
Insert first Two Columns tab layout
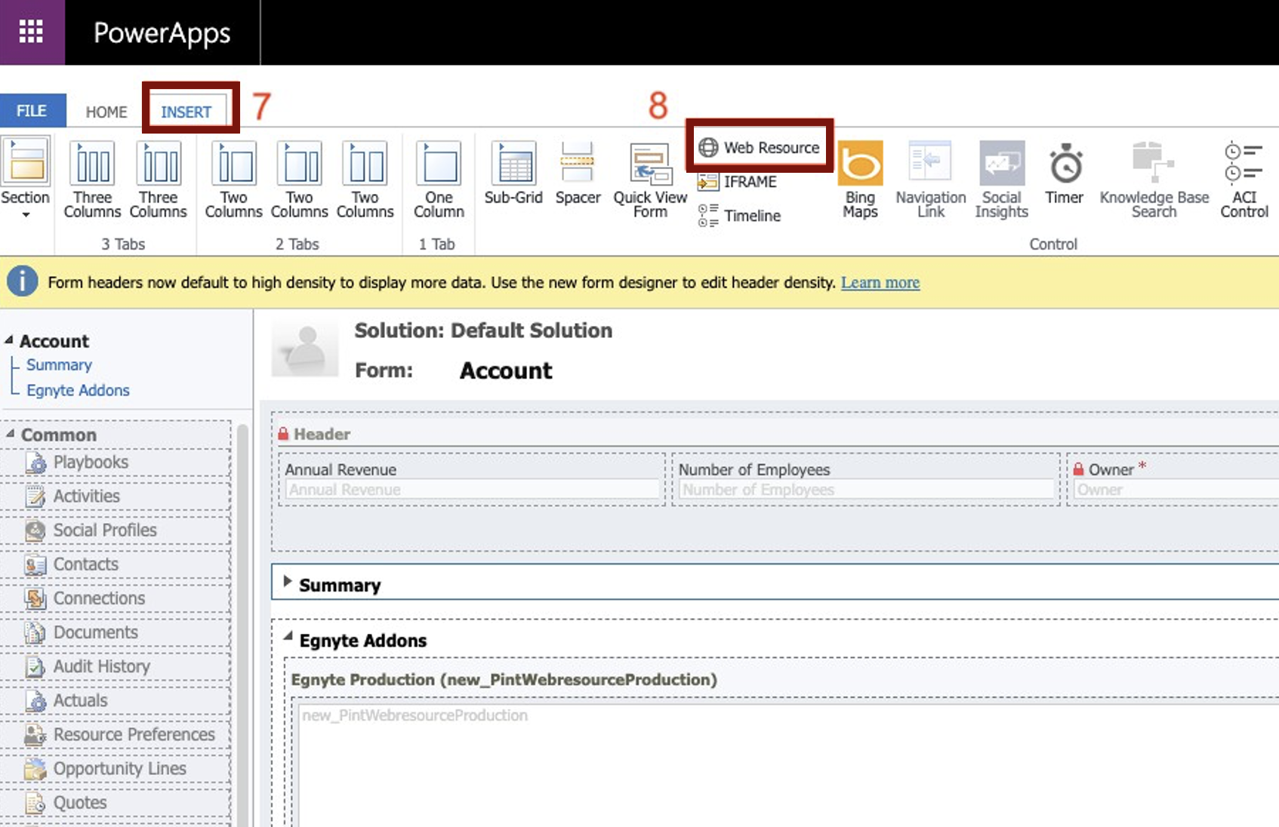233,180
